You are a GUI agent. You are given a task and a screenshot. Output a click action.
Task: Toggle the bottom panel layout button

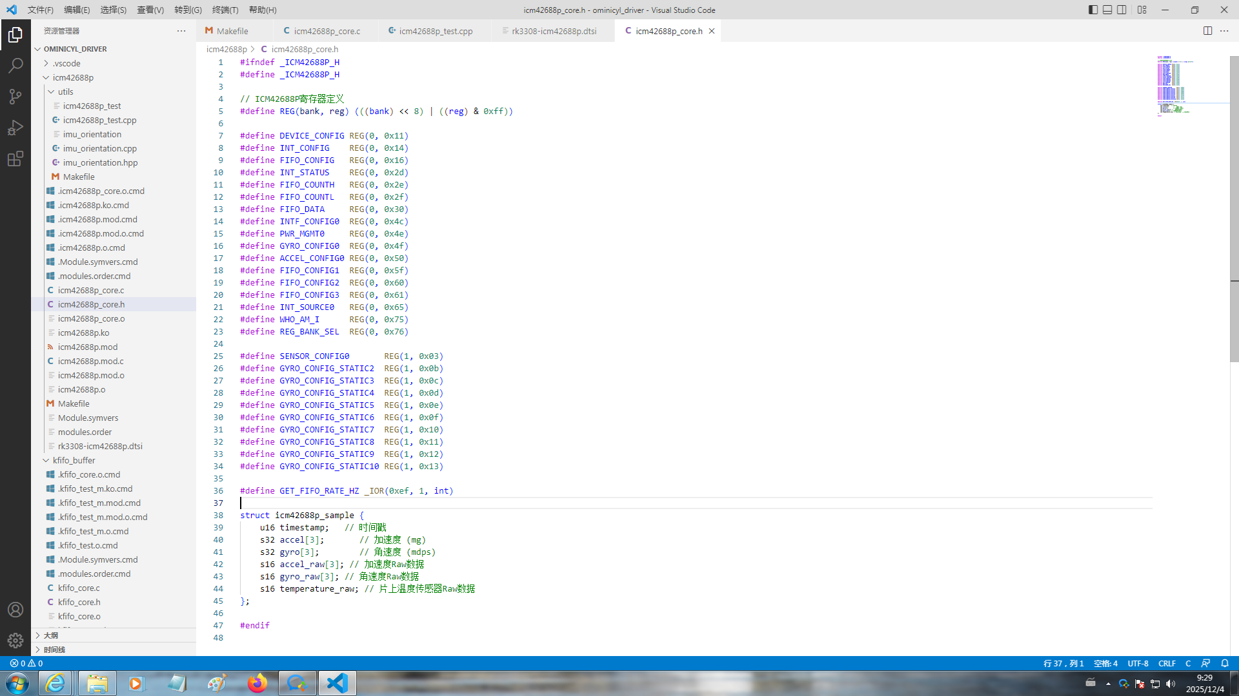point(1107,10)
